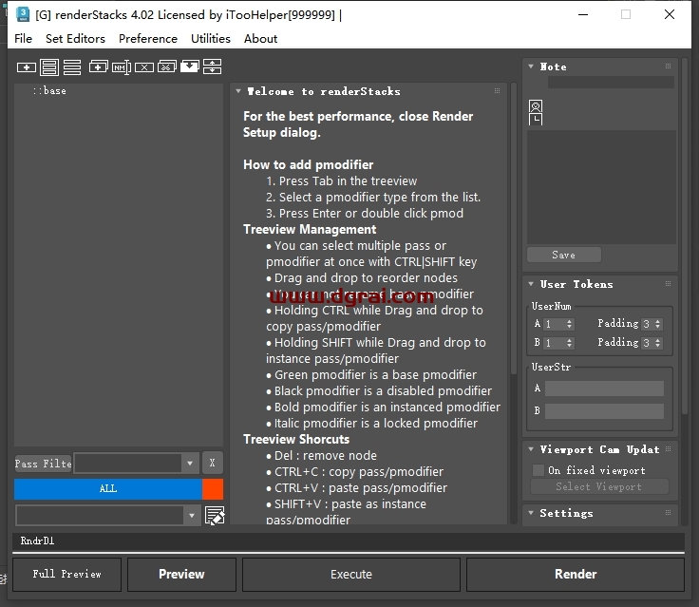Click the edit list icon beside bottom dropdown
Viewport: 699px width, 607px height.
point(215,516)
